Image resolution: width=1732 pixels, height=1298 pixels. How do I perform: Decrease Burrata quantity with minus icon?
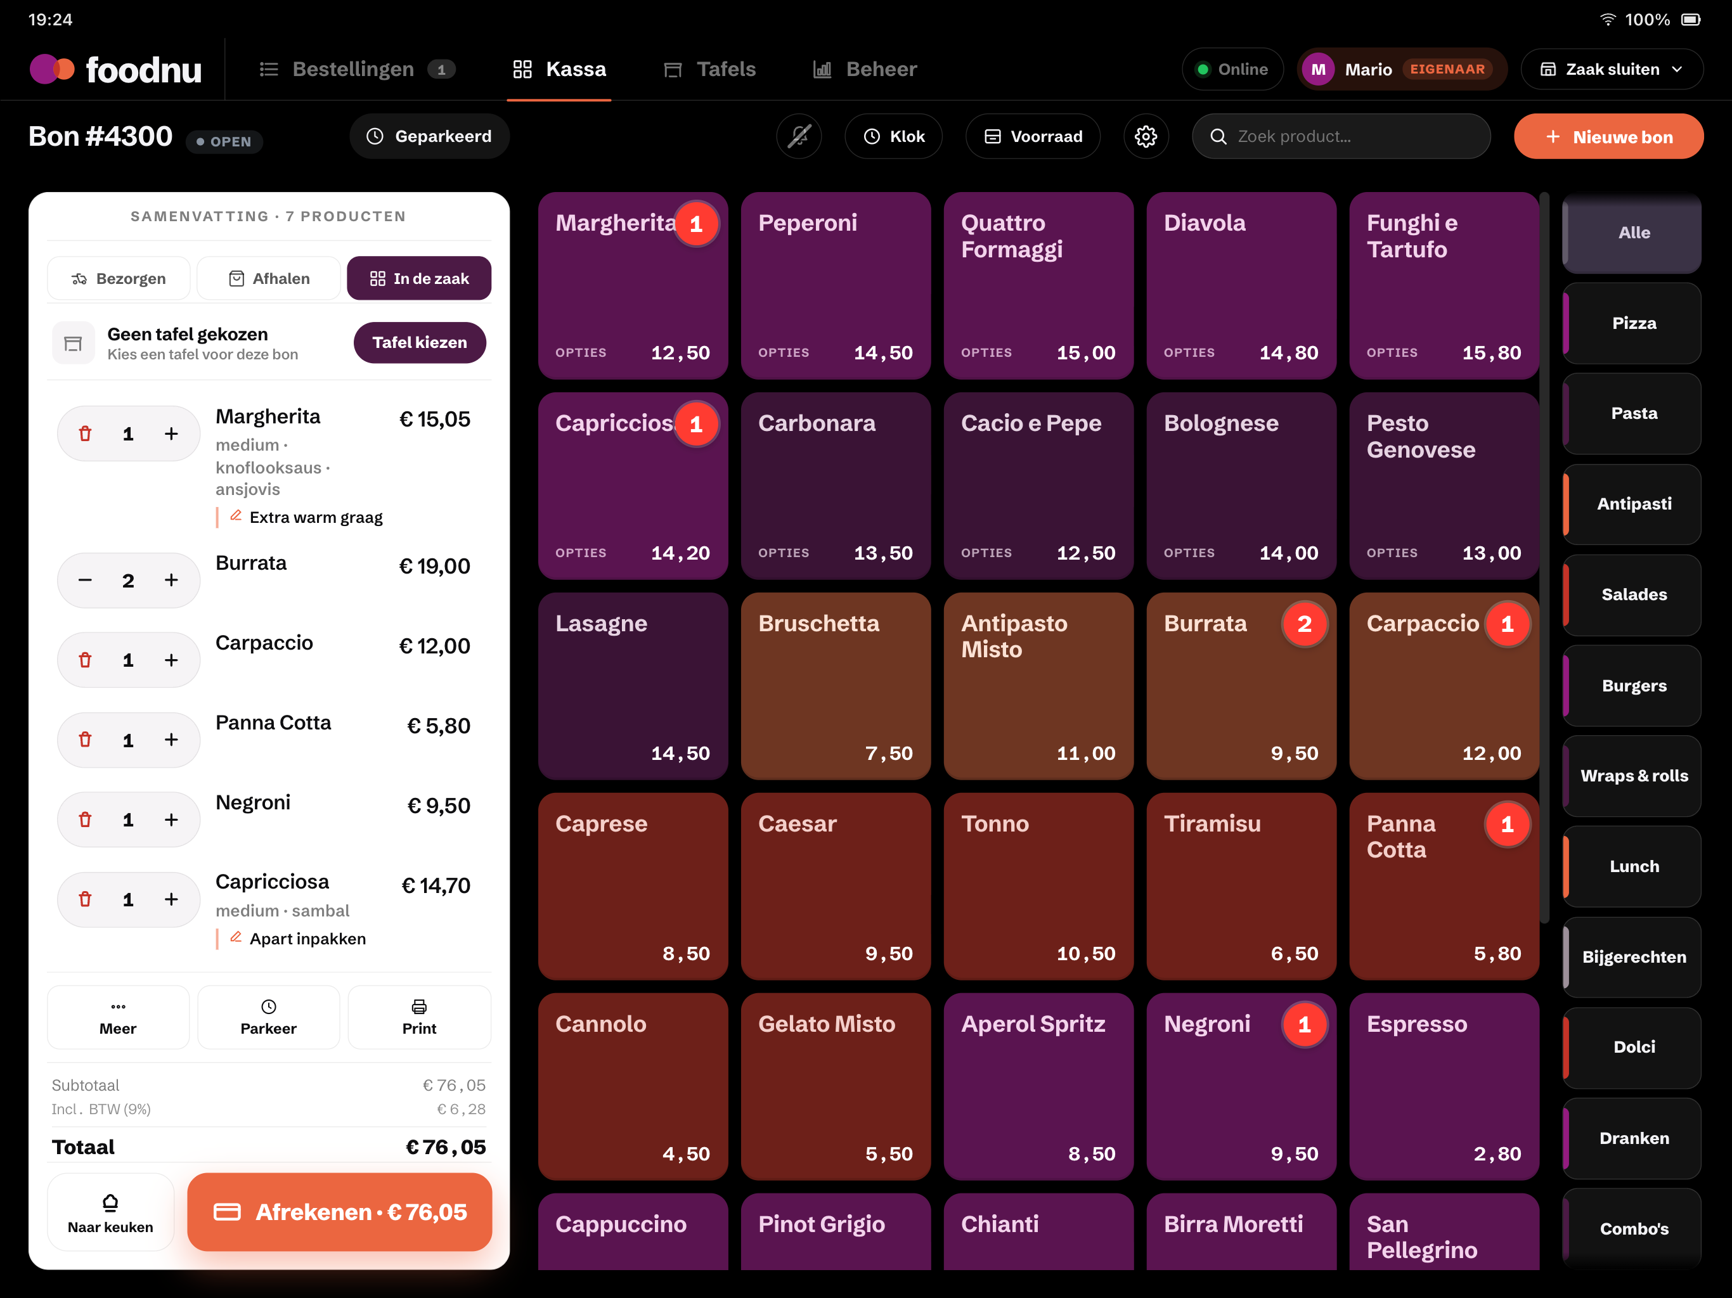click(86, 580)
